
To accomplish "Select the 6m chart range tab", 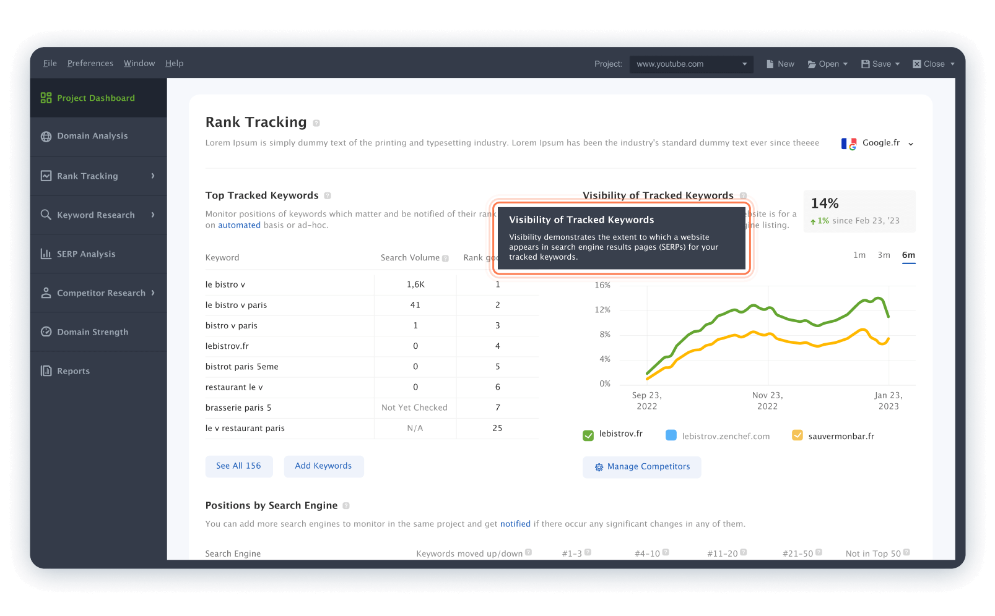I will (908, 255).
